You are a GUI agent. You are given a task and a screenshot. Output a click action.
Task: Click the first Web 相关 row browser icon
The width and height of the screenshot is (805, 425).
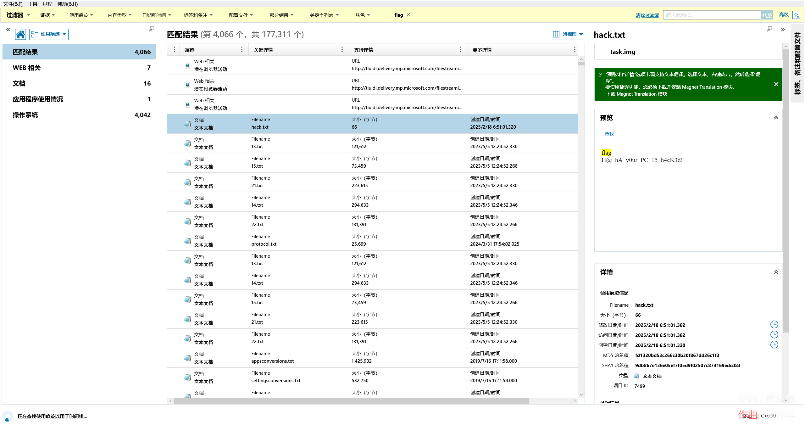tap(187, 65)
